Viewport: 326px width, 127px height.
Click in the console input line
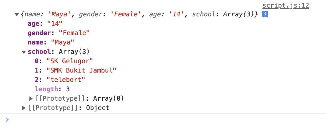click(147, 119)
